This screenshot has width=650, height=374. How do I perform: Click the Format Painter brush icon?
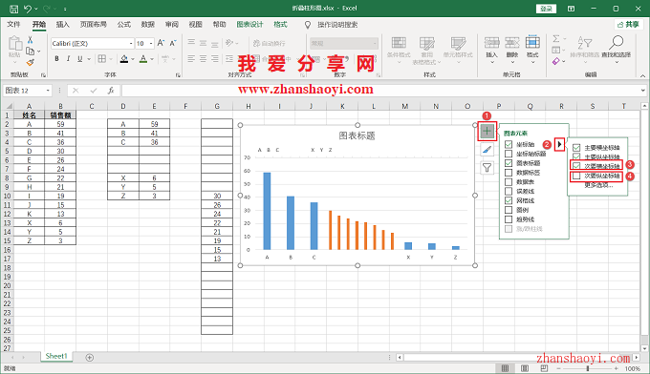pyautogui.click(x=30, y=62)
